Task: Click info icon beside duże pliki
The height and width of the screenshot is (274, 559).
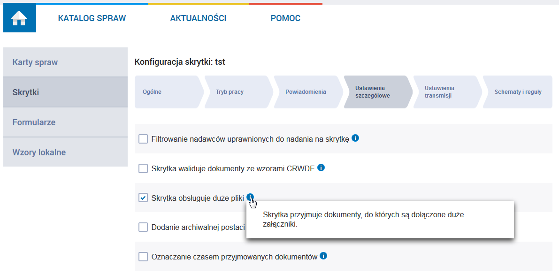Action: pyautogui.click(x=250, y=197)
